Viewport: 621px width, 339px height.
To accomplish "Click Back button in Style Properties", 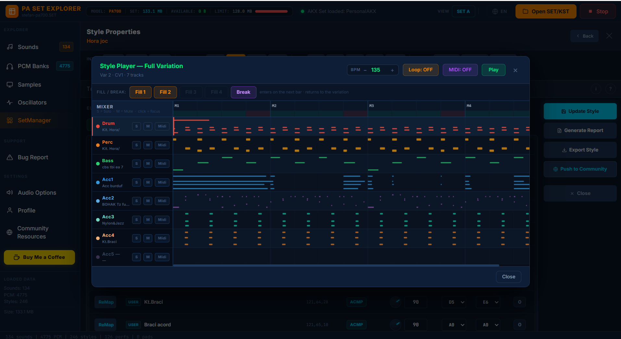I will (584, 36).
